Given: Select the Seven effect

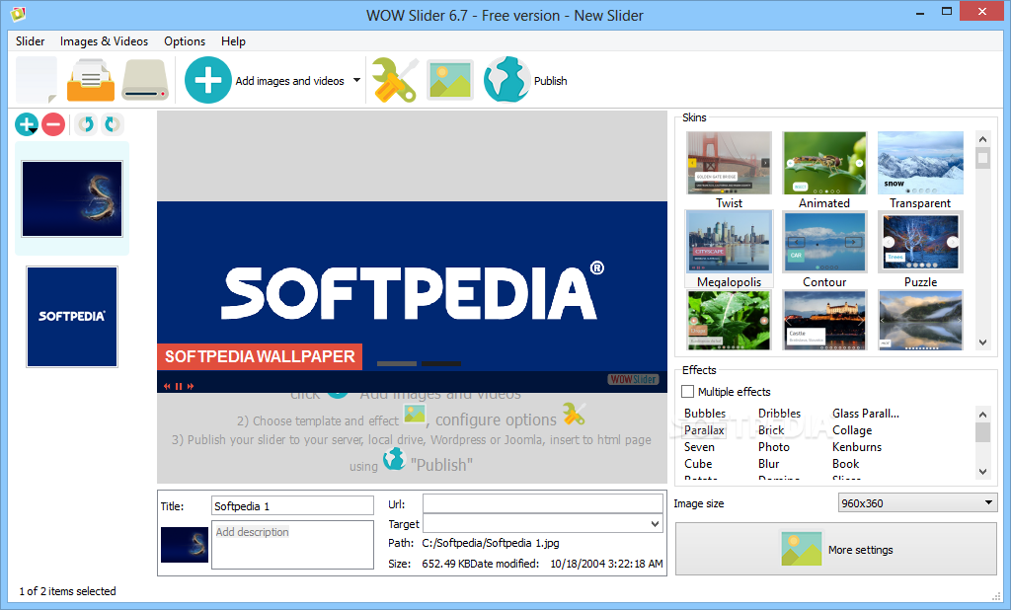Looking at the screenshot, I should [x=699, y=447].
